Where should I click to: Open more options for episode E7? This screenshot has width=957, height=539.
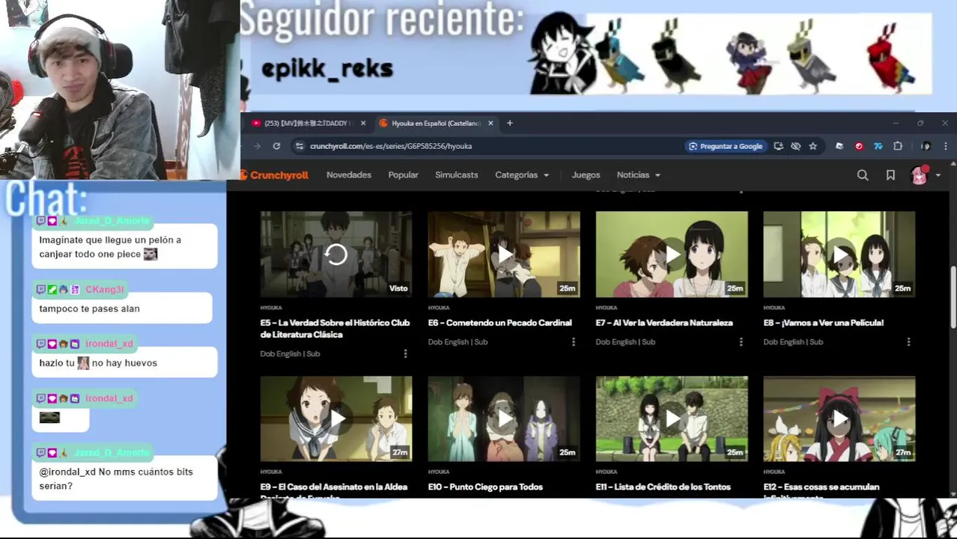click(x=741, y=341)
